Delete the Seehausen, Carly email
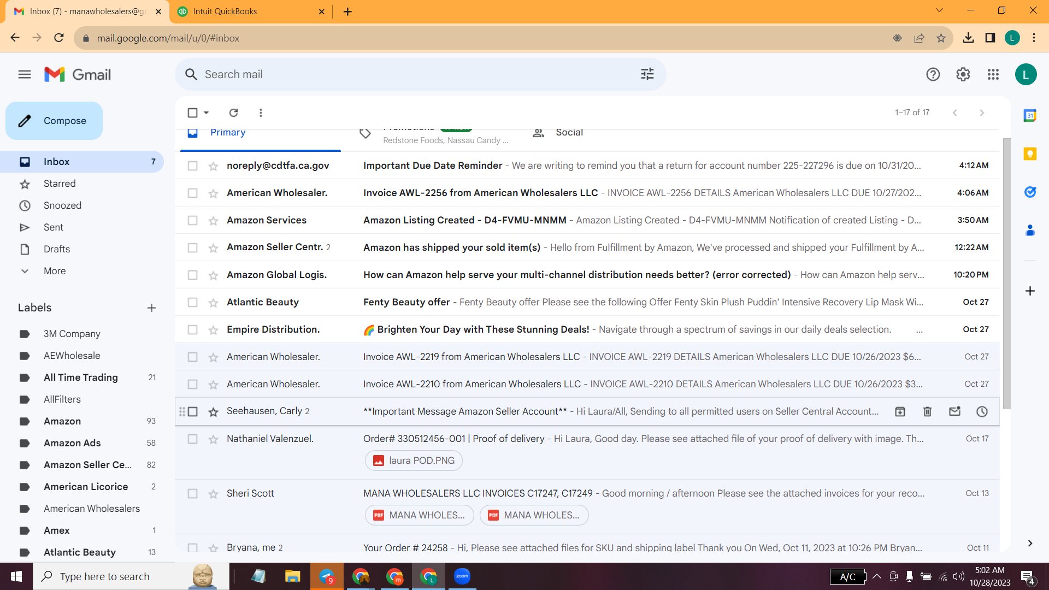 pos(927,411)
